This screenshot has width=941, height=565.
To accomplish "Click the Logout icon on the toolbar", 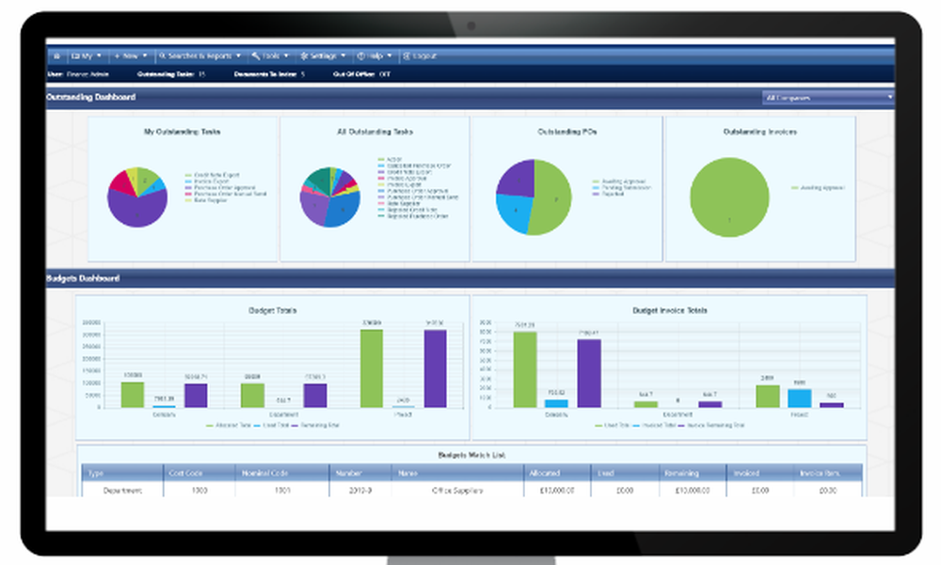I will (407, 55).
